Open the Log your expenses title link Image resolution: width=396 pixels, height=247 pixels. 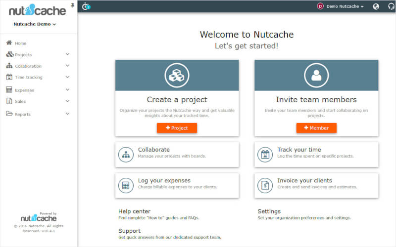[164, 180]
